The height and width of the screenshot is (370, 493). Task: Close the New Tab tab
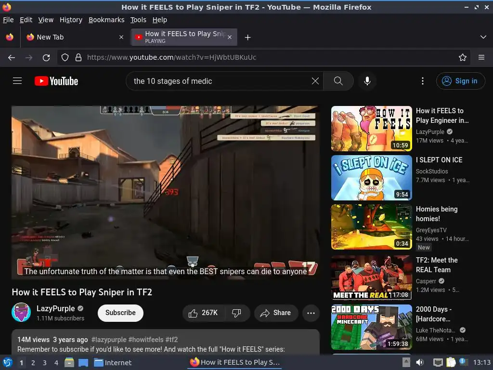pyautogui.click(x=121, y=37)
